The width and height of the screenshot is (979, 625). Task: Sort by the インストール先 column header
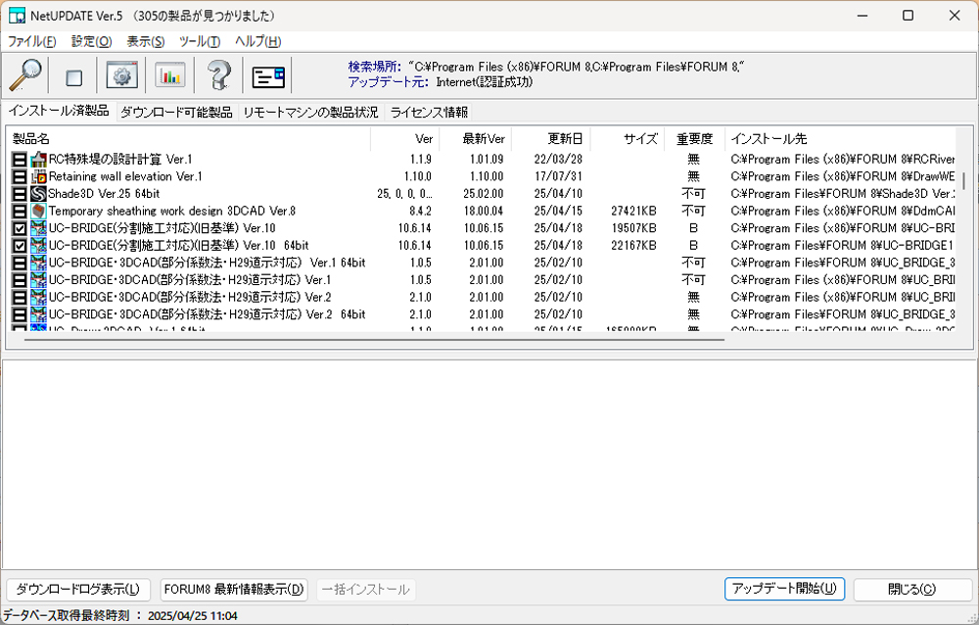click(840, 139)
